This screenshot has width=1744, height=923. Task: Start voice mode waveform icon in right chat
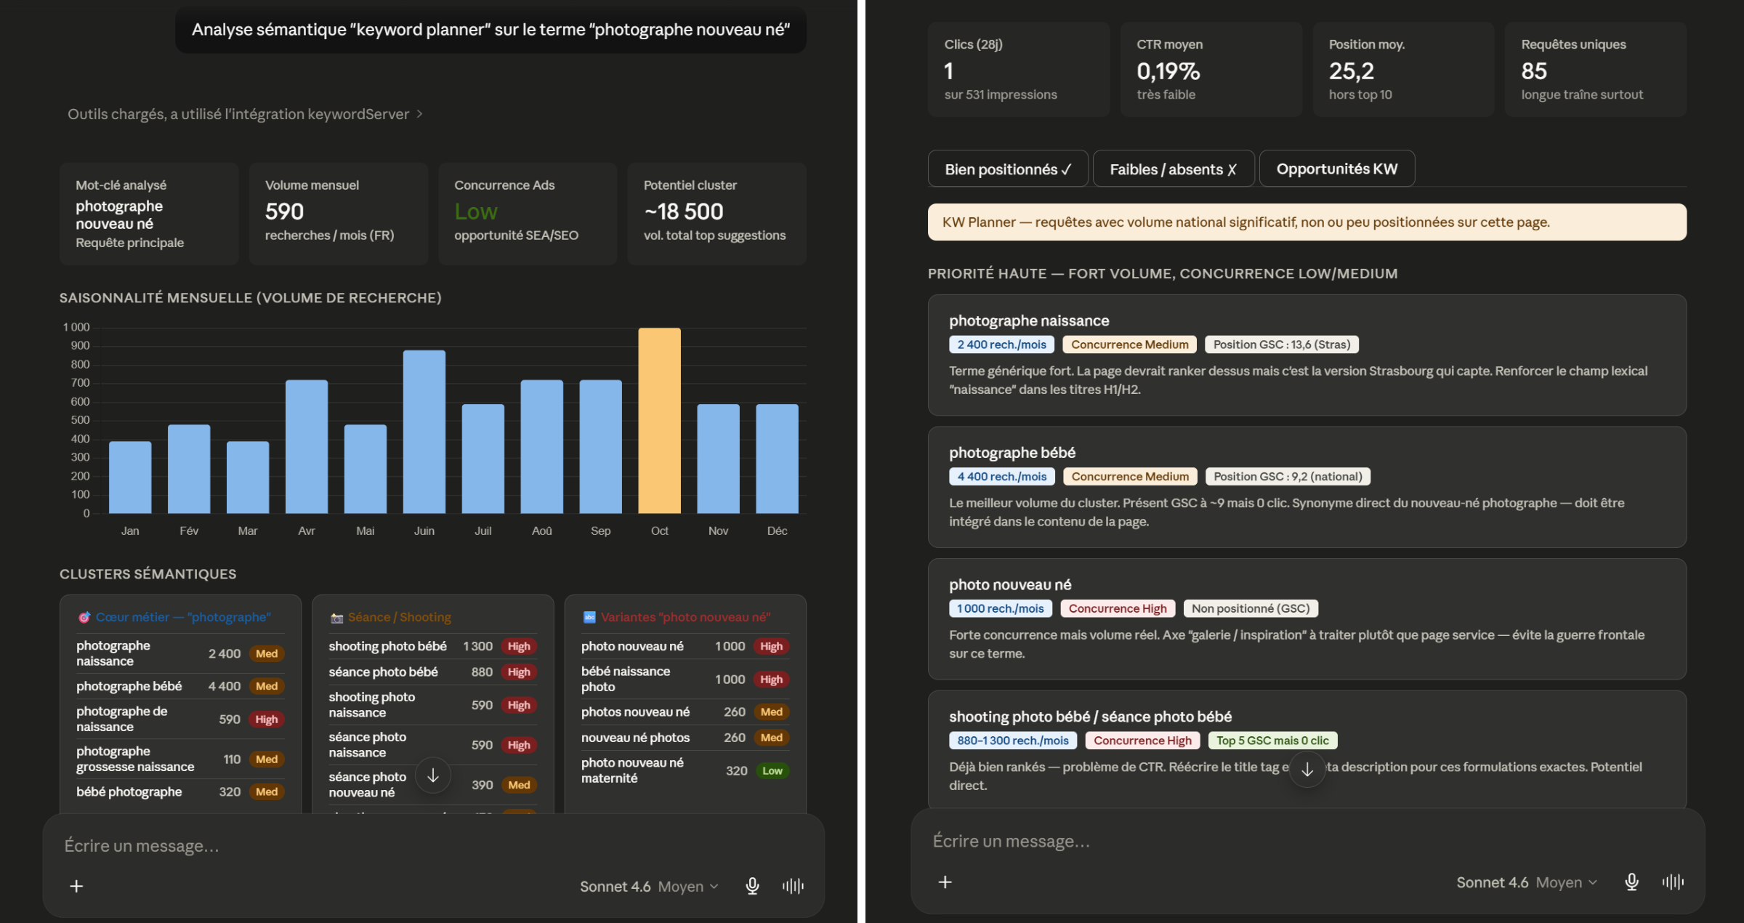pyautogui.click(x=1672, y=882)
